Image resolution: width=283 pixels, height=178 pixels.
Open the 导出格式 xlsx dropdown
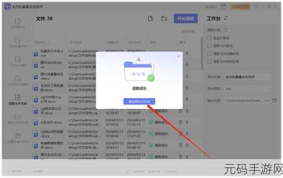(x=247, y=89)
